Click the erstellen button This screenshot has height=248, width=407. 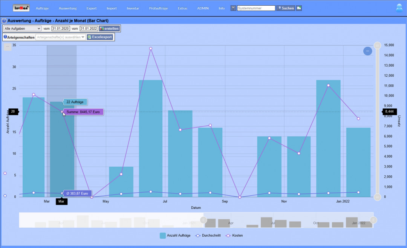109,29
